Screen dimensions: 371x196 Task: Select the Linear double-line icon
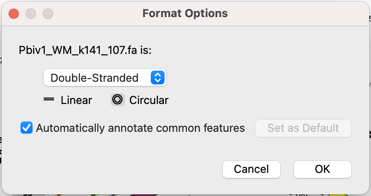coord(49,100)
